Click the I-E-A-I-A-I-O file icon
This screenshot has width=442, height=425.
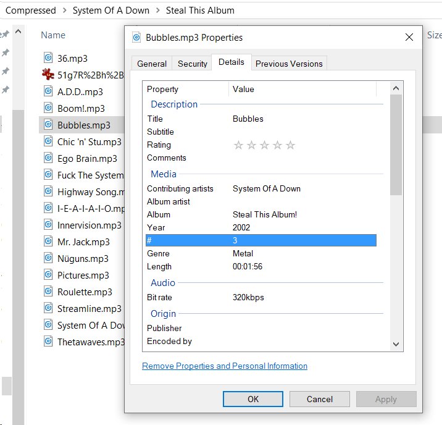(x=48, y=208)
